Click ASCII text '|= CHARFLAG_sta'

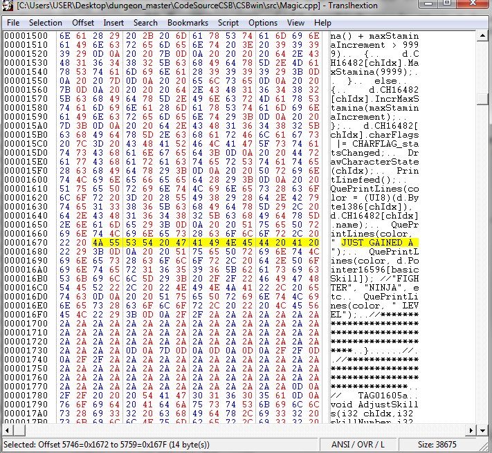click(377, 144)
